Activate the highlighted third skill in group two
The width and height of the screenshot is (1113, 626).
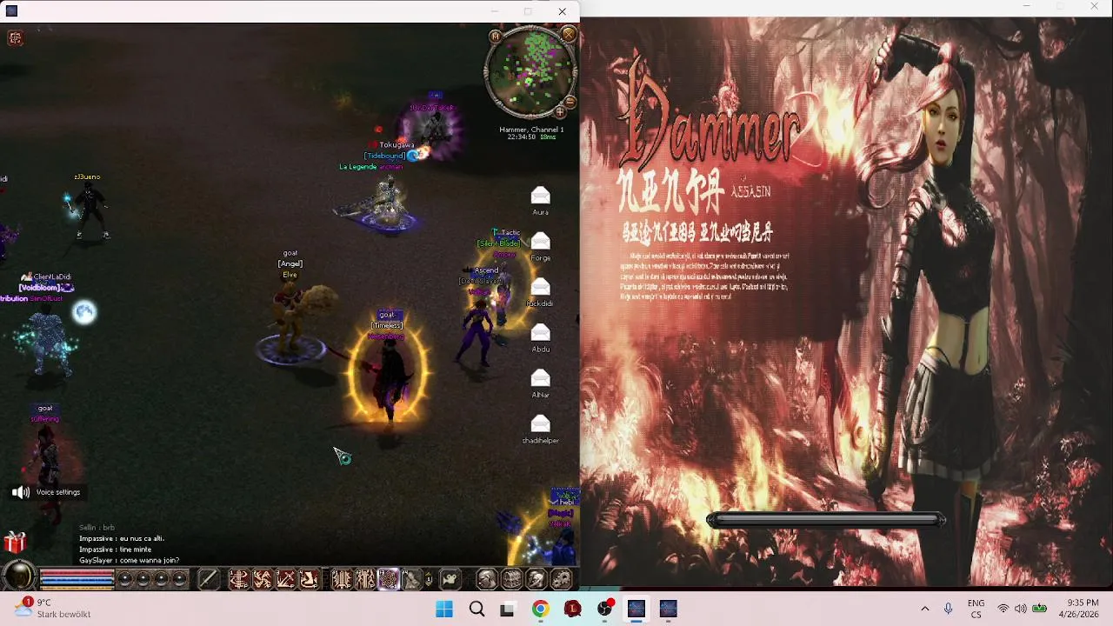point(388,578)
